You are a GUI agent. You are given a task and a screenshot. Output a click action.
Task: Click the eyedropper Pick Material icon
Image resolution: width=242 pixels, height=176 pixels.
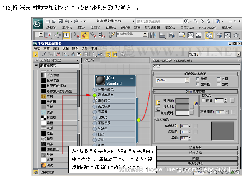44,54
